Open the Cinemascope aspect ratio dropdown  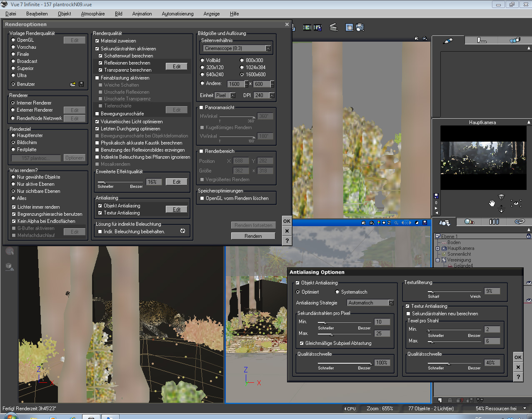coord(268,48)
